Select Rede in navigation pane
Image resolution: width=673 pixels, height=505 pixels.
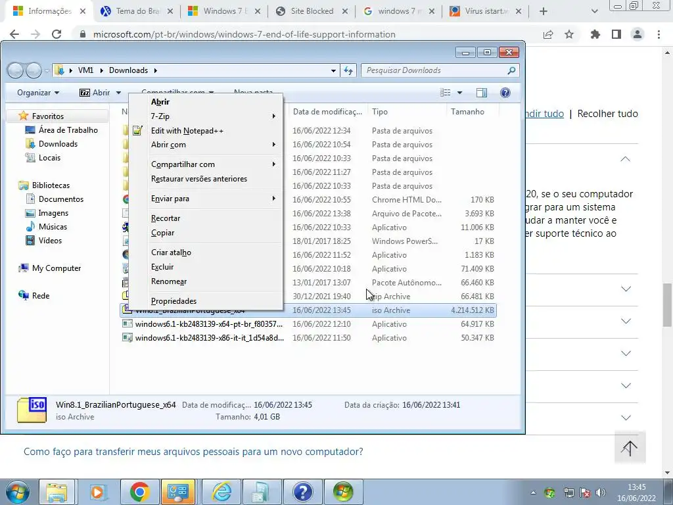point(34,296)
